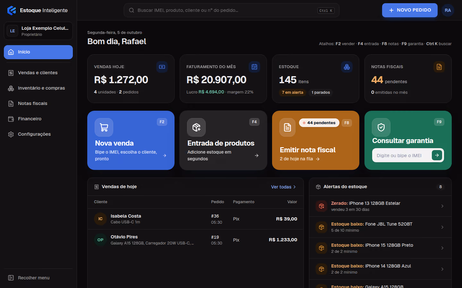Open Vendas e clientes menu item

pos(38,73)
